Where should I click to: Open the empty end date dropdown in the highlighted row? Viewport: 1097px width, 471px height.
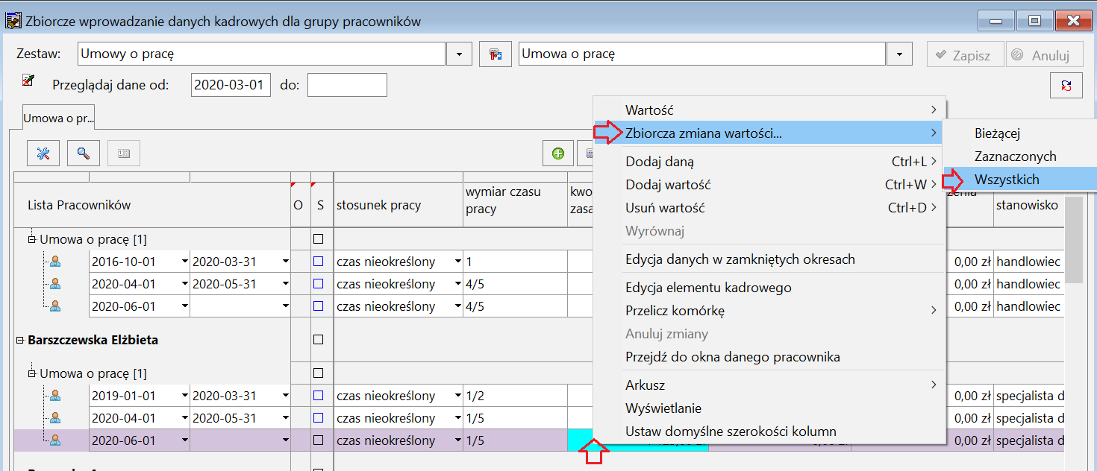click(x=285, y=440)
